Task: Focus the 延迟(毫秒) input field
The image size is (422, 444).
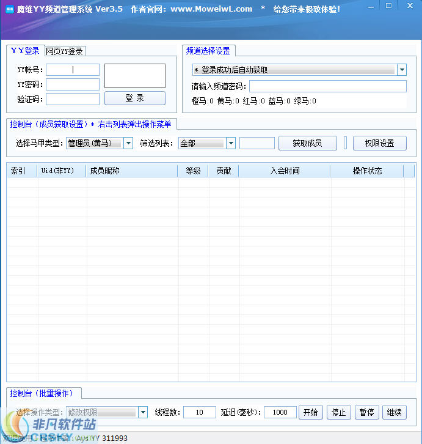Action: [x=280, y=412]
